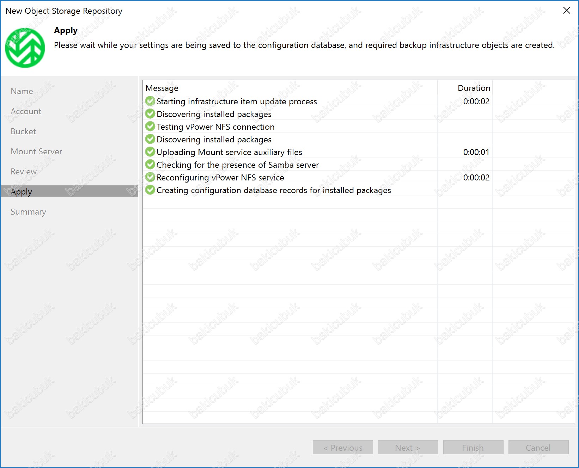Cancel the repository wizard
Screen dimensions: 579x468
pyautogui.click(x=538, y=448)
